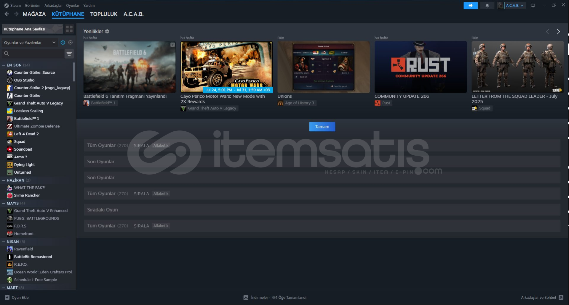Click the game list scrollbar
The width and height of the screenshot is (569, 305).
pos(74,72)
